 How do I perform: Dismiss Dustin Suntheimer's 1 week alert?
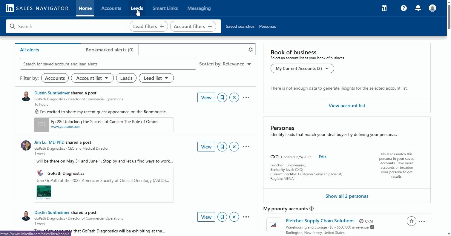click(234, 217)
